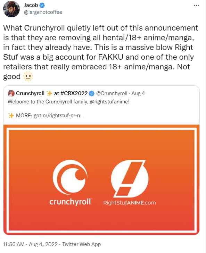Click the neutral face emoji after "Not good"
The image size is (206, 253).
pos(28,76)
